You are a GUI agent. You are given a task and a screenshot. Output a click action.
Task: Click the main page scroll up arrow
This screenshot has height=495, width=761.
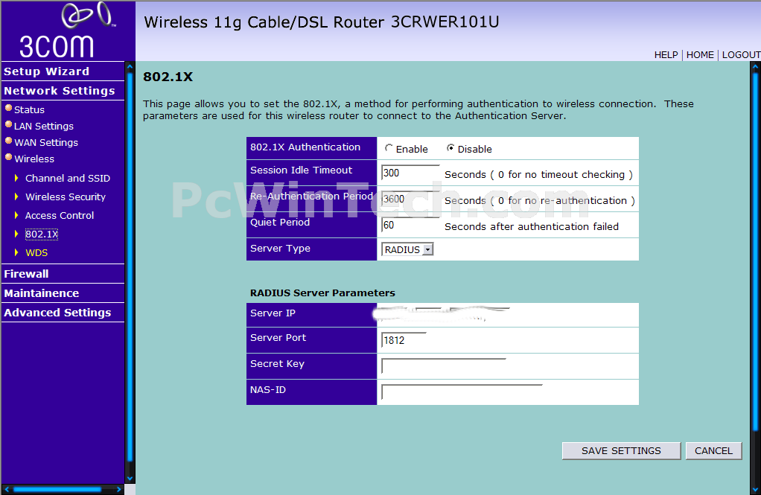pos(755,68)
